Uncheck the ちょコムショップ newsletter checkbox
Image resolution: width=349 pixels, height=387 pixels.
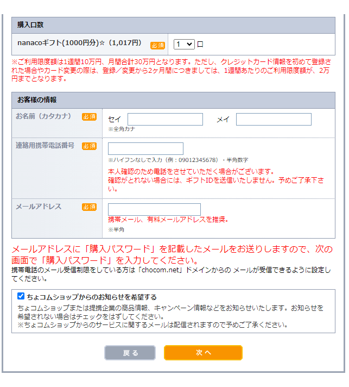pos(21,297)
